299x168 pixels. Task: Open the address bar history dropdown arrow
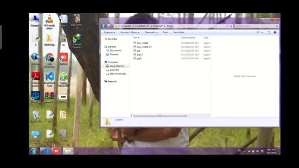click(x=227, y=26)
